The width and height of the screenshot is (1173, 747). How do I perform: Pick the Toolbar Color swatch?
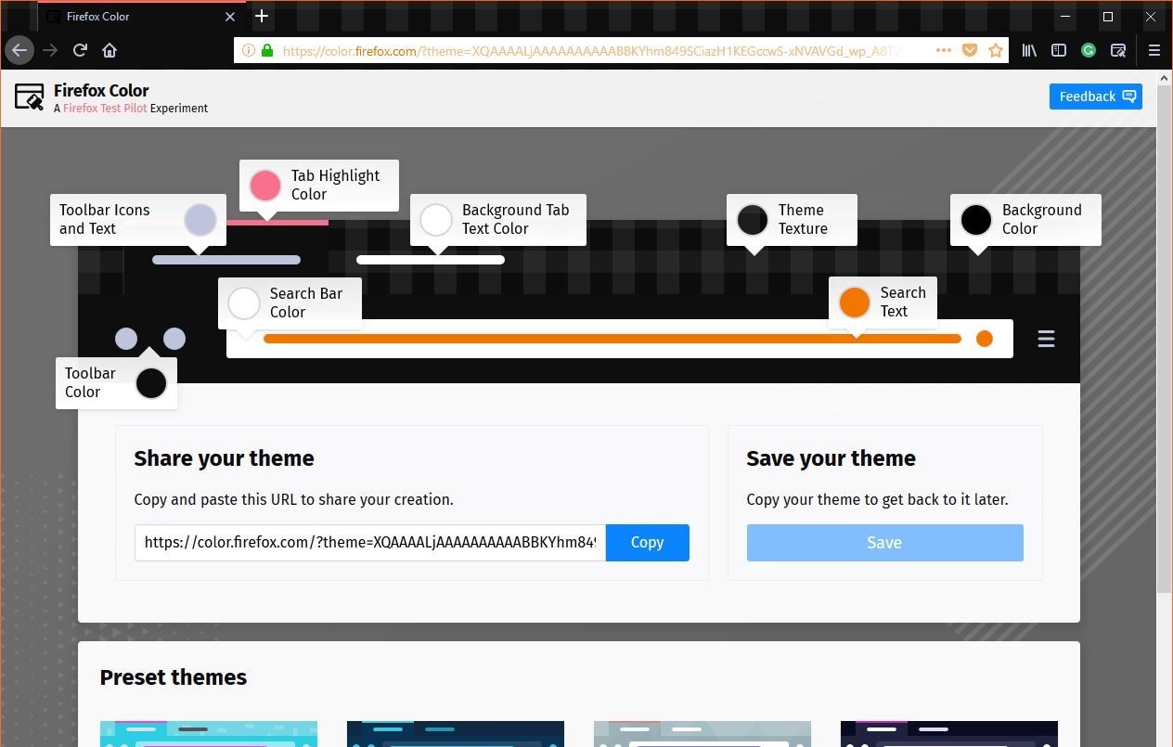pos(151,383)
